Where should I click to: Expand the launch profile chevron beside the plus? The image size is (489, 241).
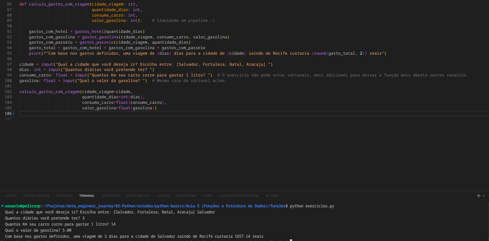(483, 196)
